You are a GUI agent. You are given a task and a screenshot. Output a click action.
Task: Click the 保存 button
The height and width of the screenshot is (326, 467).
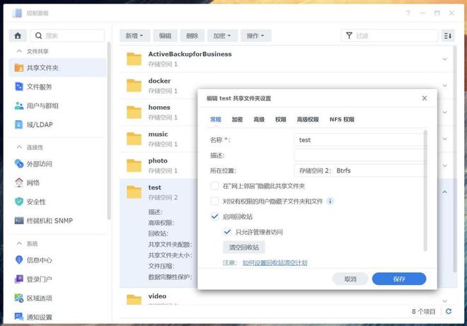point(399,279)
